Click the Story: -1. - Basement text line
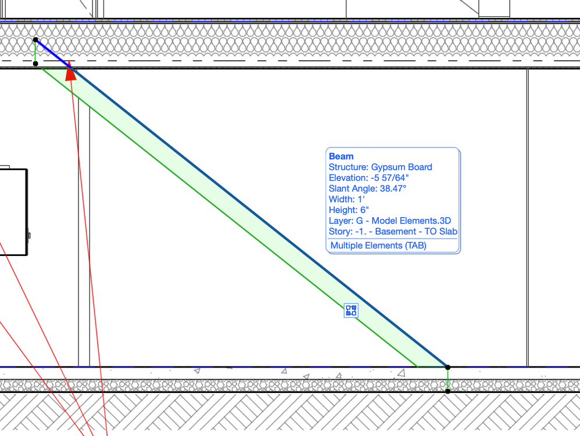Screen dimensions: 580x436 tap(393, 232)
